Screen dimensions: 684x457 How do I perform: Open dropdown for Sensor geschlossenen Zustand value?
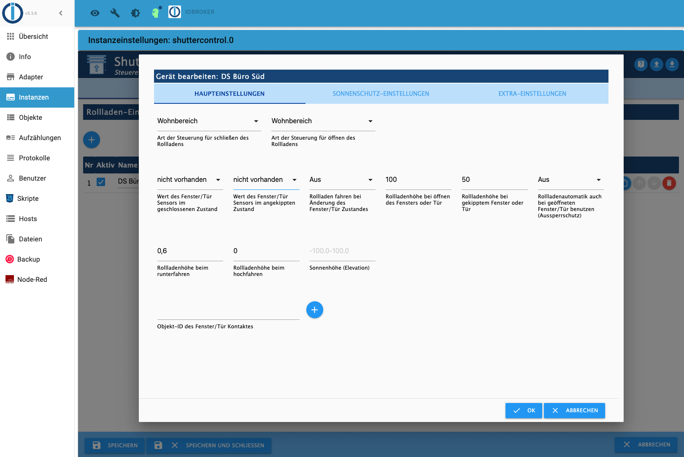point(190,180)
